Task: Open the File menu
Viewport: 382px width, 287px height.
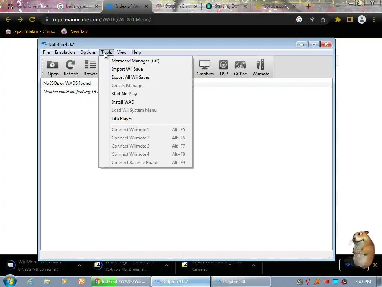Action: click(x=46, y=52)
